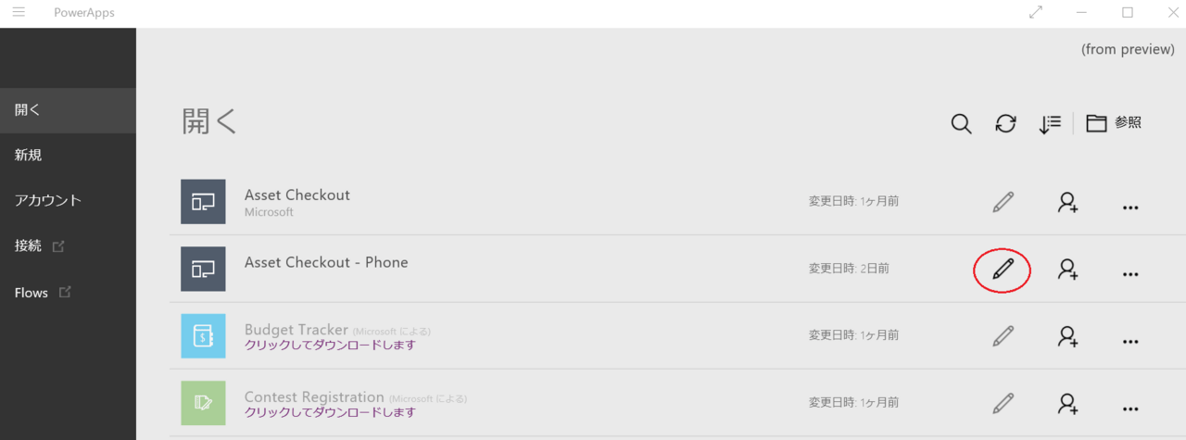This screenshot has width=1186, height=440.
Task: Click the search magnifier icon
Action: click(x=962, y=124)
